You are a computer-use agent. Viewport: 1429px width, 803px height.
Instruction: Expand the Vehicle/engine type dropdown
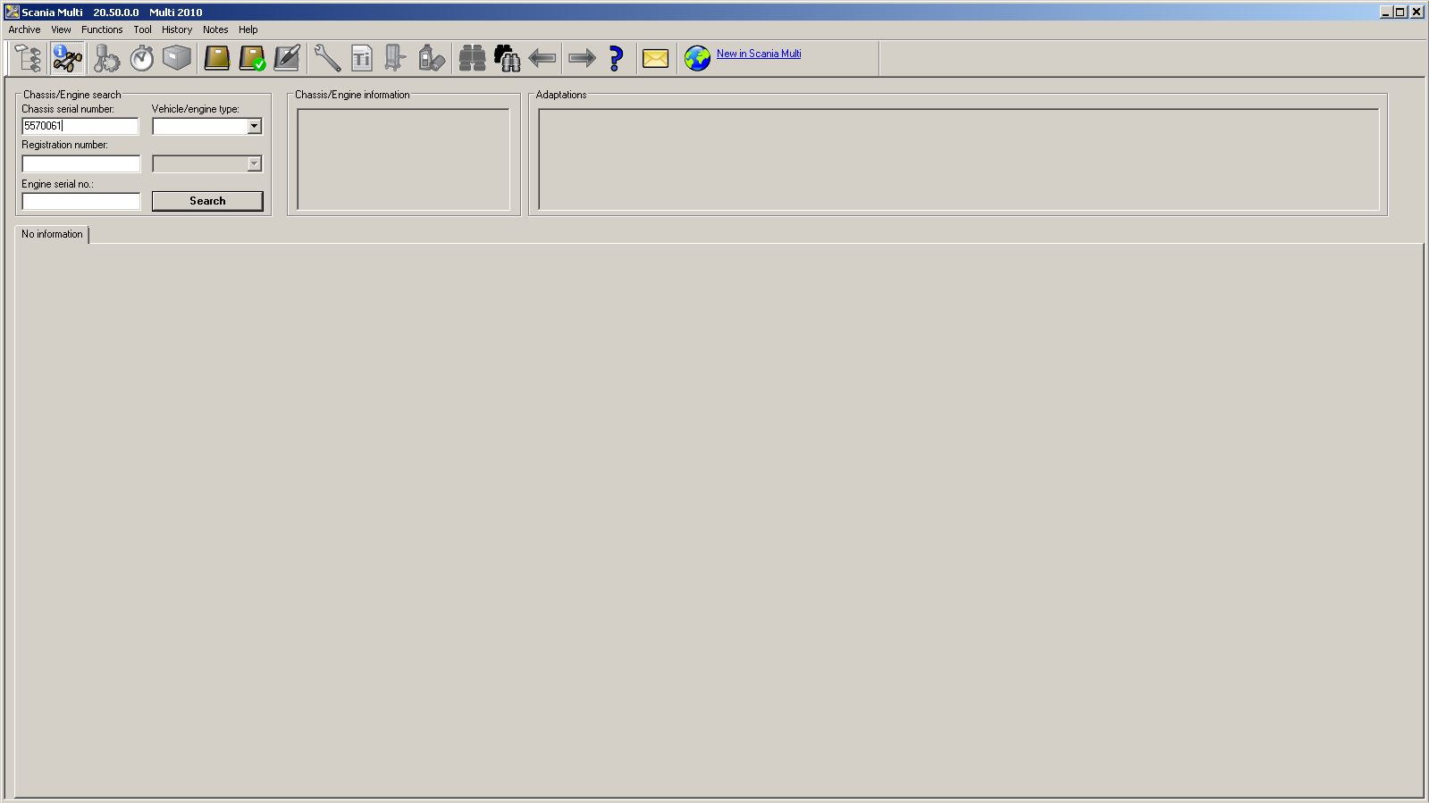tap(254, 126)
